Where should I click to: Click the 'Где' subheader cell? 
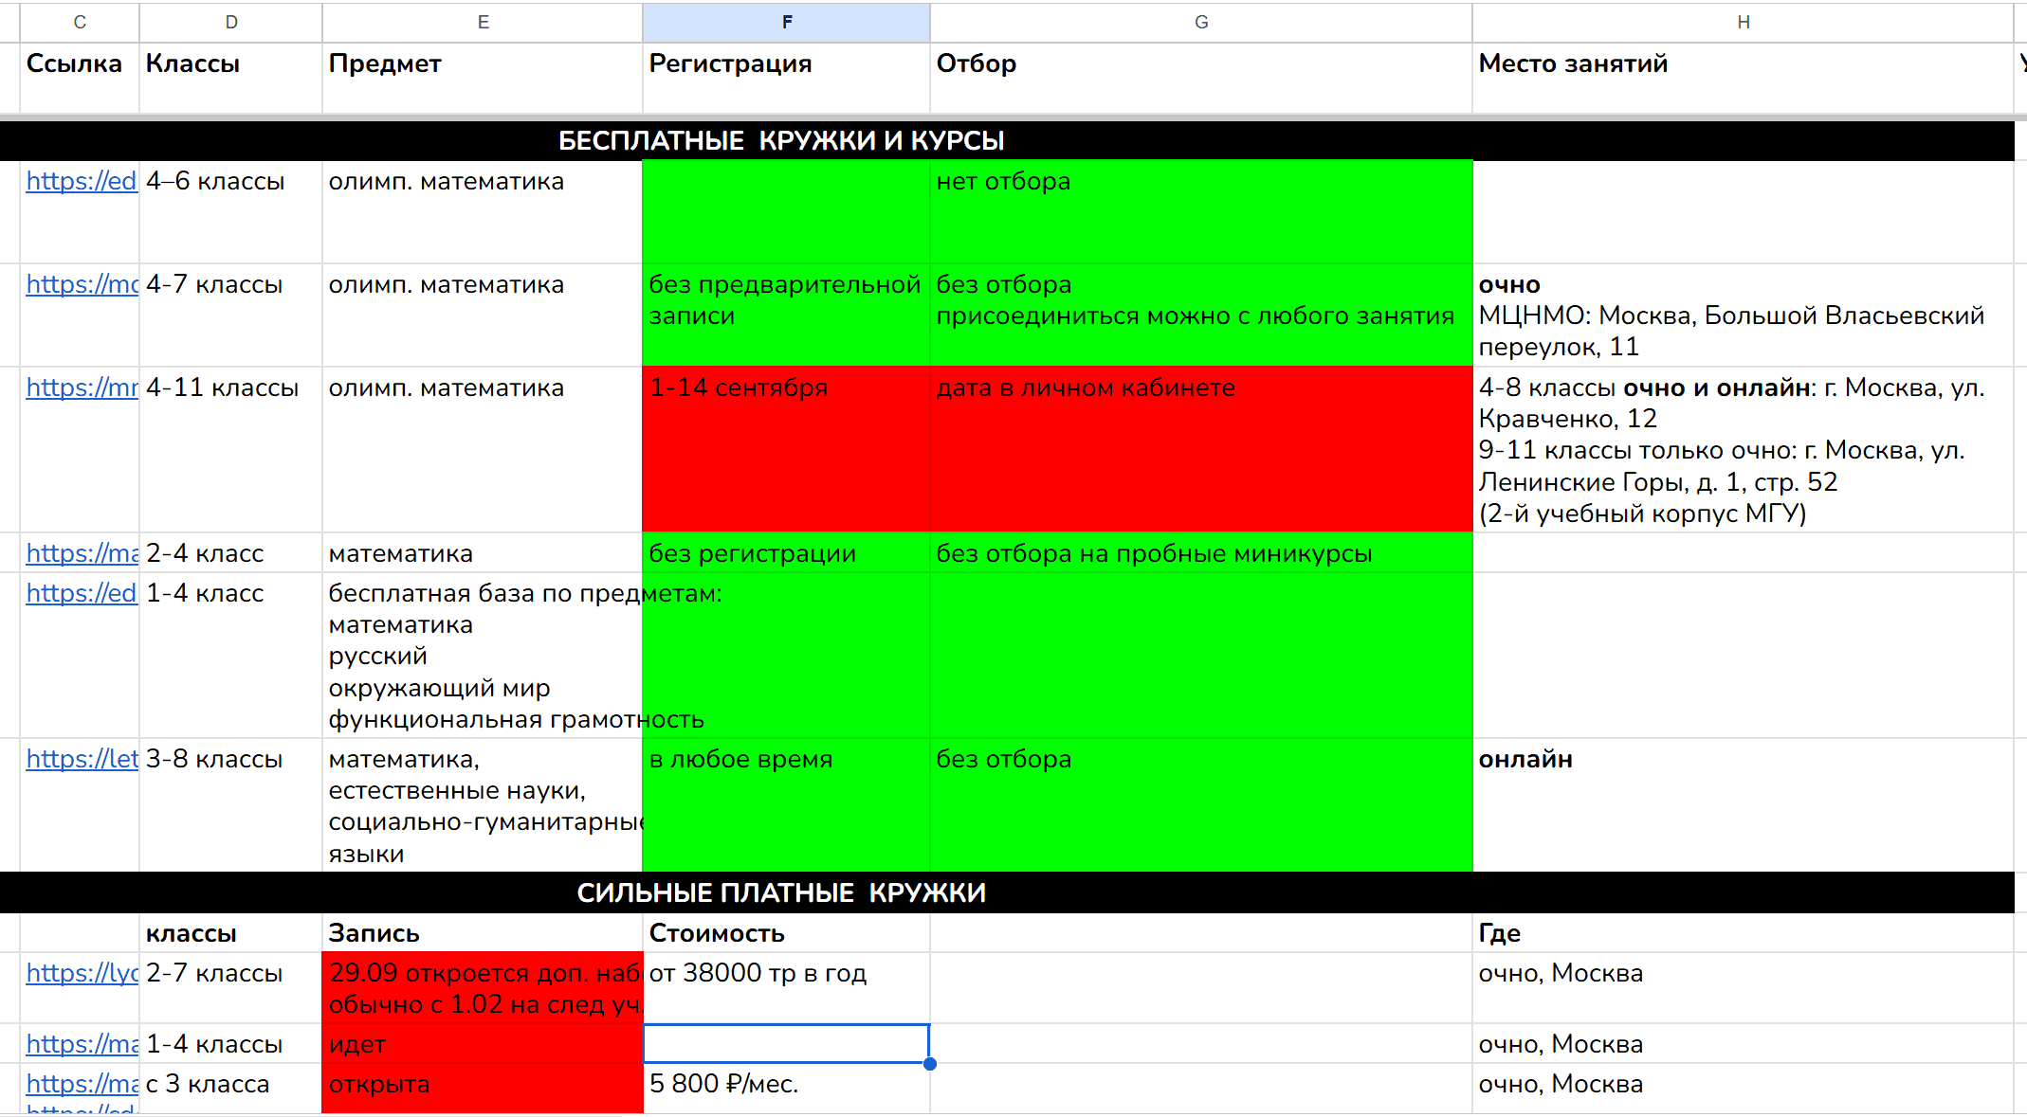click(x=1743, y=932)
